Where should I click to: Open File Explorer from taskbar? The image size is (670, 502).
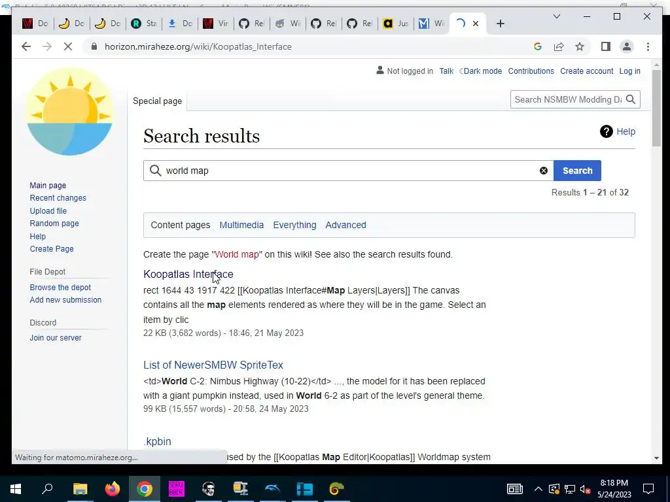[x=80, y=489]
